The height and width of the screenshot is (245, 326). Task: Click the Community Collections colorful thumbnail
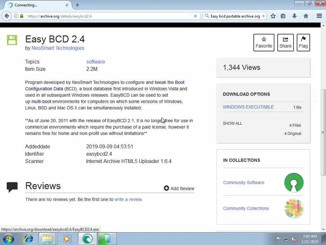pos(294,209)
